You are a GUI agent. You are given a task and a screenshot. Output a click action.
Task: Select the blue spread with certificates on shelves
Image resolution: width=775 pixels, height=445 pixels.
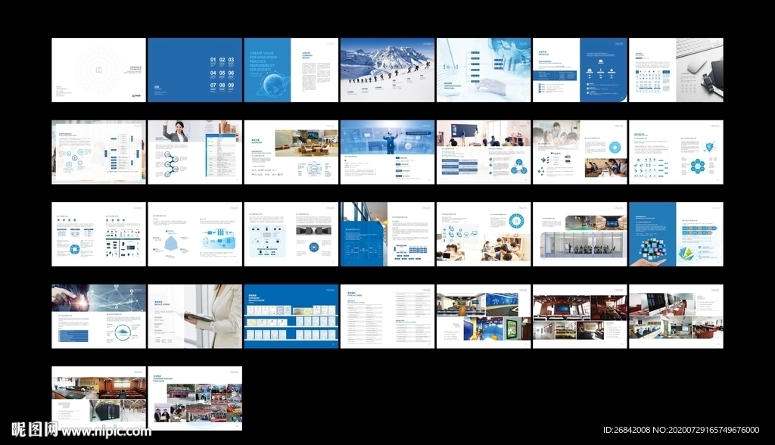291,316
